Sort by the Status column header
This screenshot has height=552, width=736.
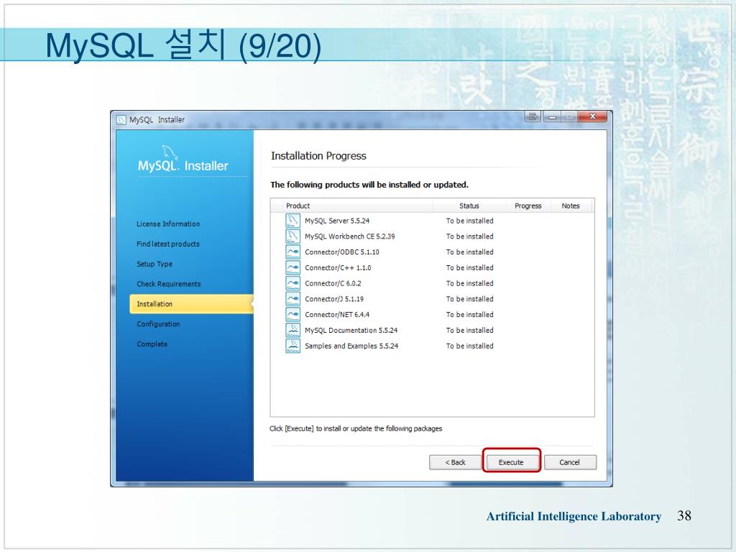[x=469, y=206]
